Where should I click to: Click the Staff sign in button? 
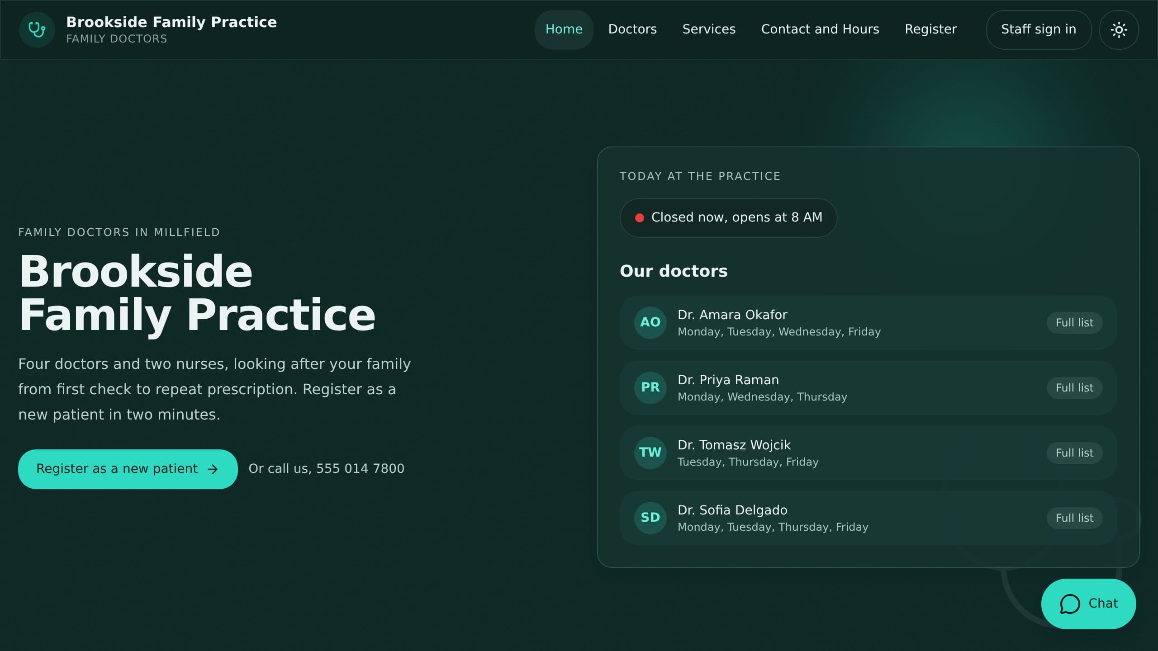click(x=1039, y=29)
